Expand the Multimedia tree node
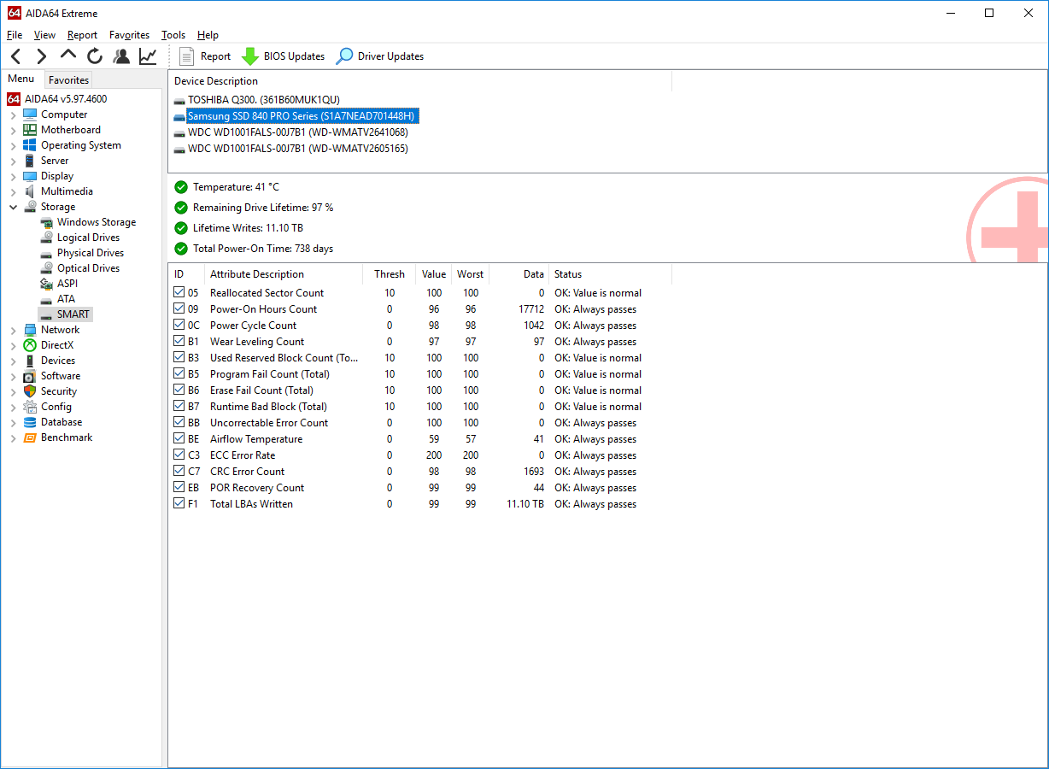This screenshot has height=769, width=1049. point(13,191)
